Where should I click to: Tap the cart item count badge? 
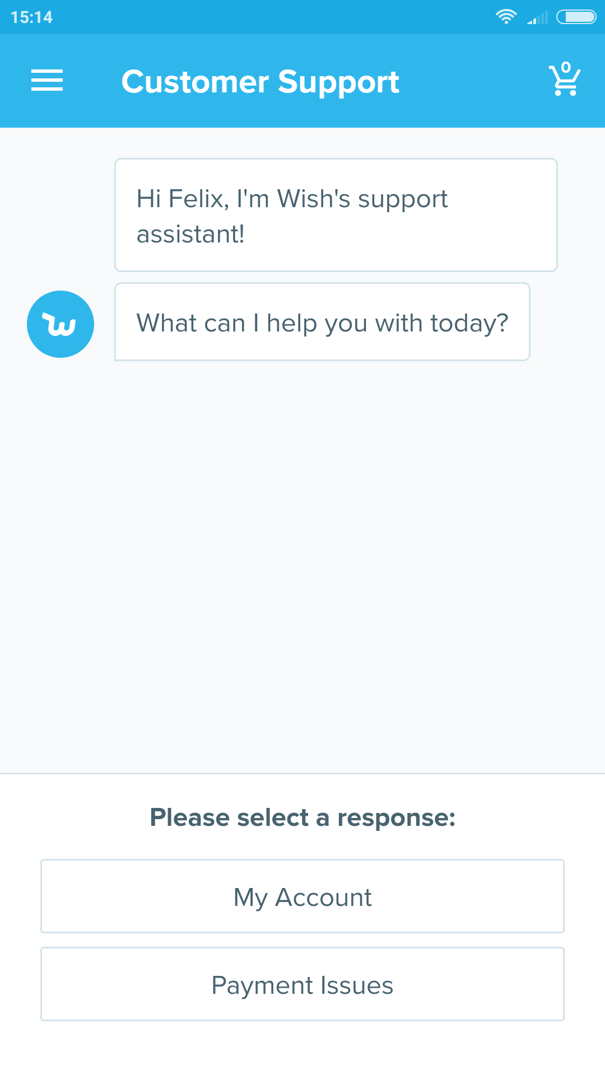tap(566, 67)
